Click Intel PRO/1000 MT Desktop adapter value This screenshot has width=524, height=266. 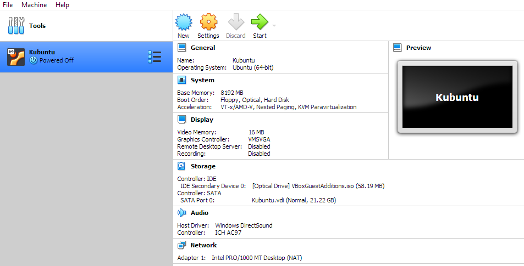(x=257, y=258)
